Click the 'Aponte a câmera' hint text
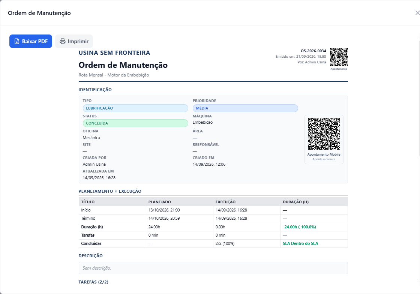Image resolution: width=420 pixels, height=294 pixels. 324,159
